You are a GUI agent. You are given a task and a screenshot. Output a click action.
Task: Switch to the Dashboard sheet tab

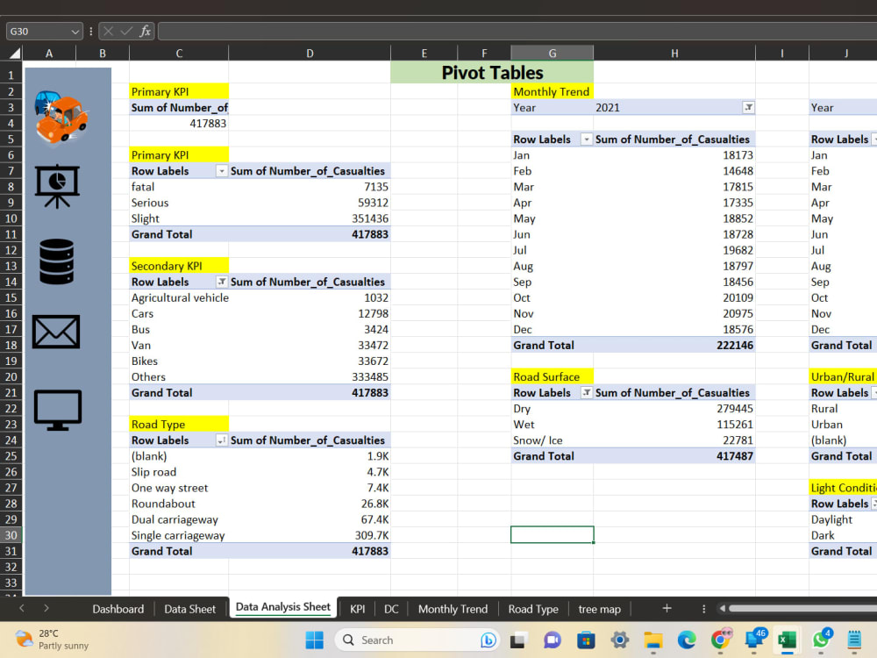tap(118, 608)
